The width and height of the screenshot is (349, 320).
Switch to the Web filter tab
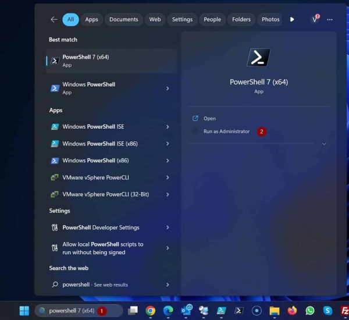155,20
